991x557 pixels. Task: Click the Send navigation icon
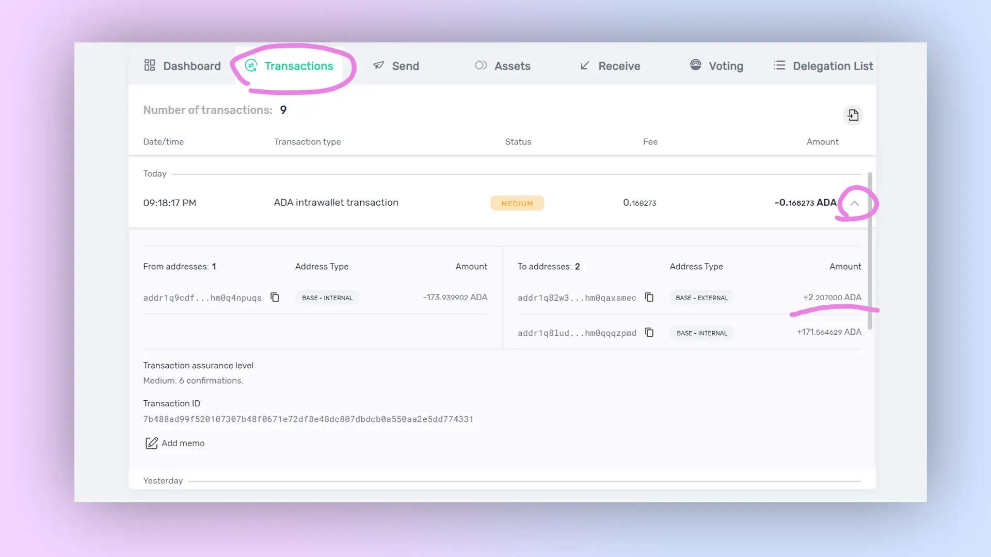(x=379, y=66)
